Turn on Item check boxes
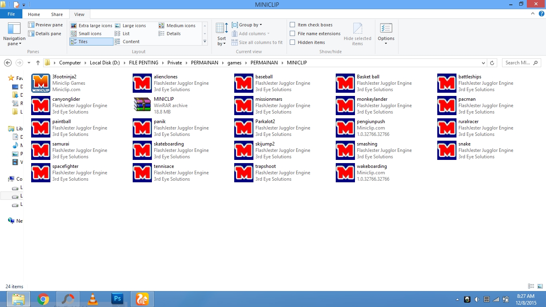This screenshot has height=307, width=546. [293, 25]
